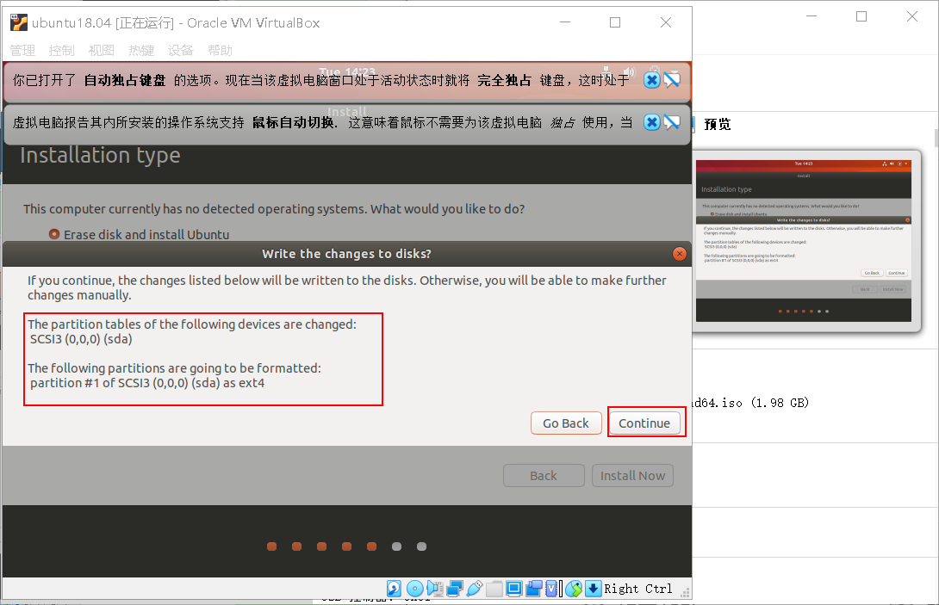Dismiss the keyboard capture notification
The height and width of the screenshot is (605, 939).
point(651,79)
